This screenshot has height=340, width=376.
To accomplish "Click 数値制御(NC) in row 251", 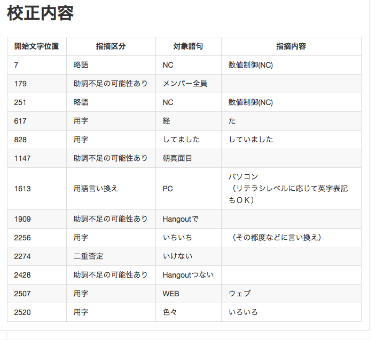I will point(250,102).
